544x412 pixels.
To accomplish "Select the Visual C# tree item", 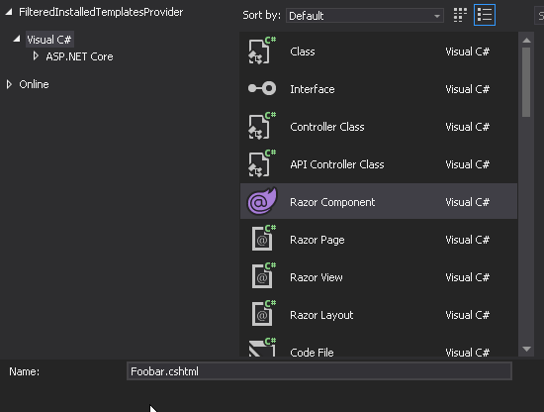I will 49,40.
